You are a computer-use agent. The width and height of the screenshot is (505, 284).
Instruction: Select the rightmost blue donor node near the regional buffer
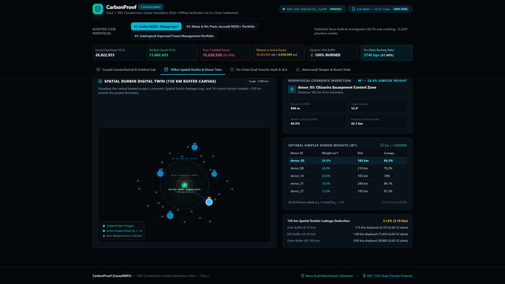[x=214, y=174]
